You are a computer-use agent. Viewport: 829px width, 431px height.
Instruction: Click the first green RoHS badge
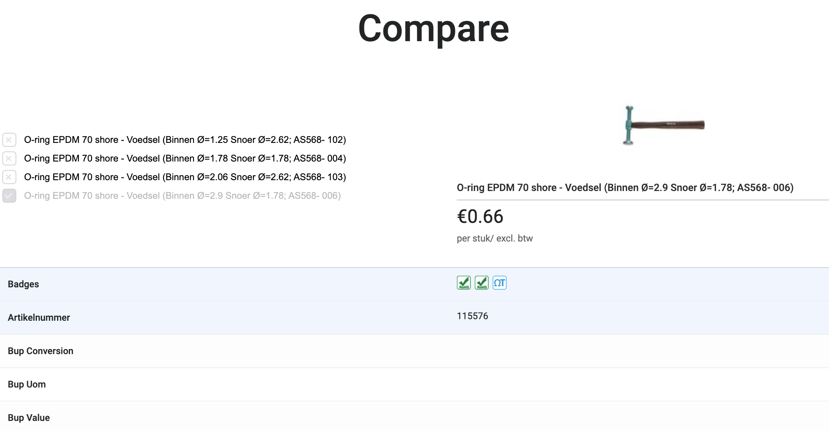tap(463, 283)
